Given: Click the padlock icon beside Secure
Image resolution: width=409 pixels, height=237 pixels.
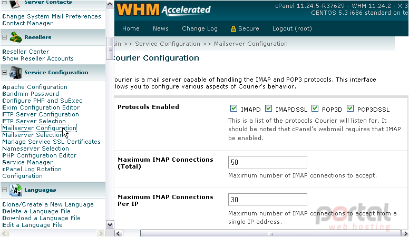Looking at the screenshot, I should pyautogui.click(x=233, y=28).
